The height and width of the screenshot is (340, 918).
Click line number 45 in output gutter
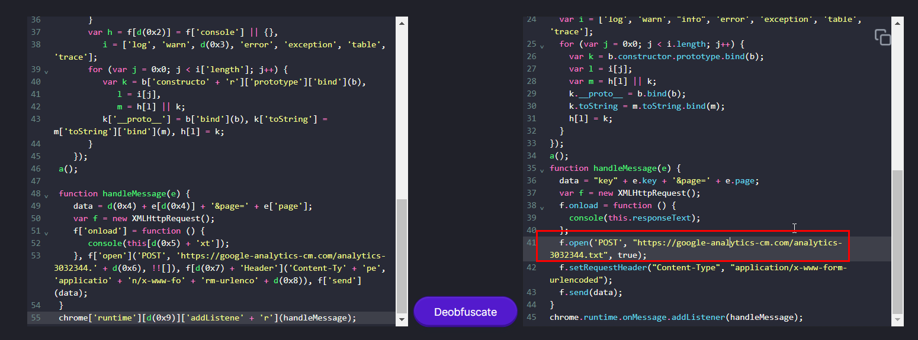click(x=531, y=318)
